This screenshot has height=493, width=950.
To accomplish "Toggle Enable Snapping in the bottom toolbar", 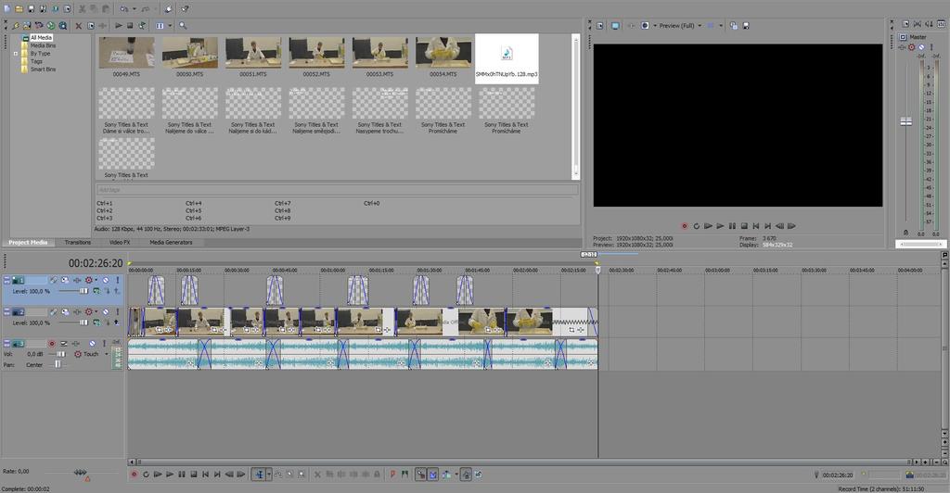I will 420,474.
